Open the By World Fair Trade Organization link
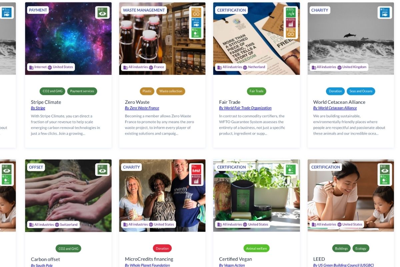 [245, 108]
